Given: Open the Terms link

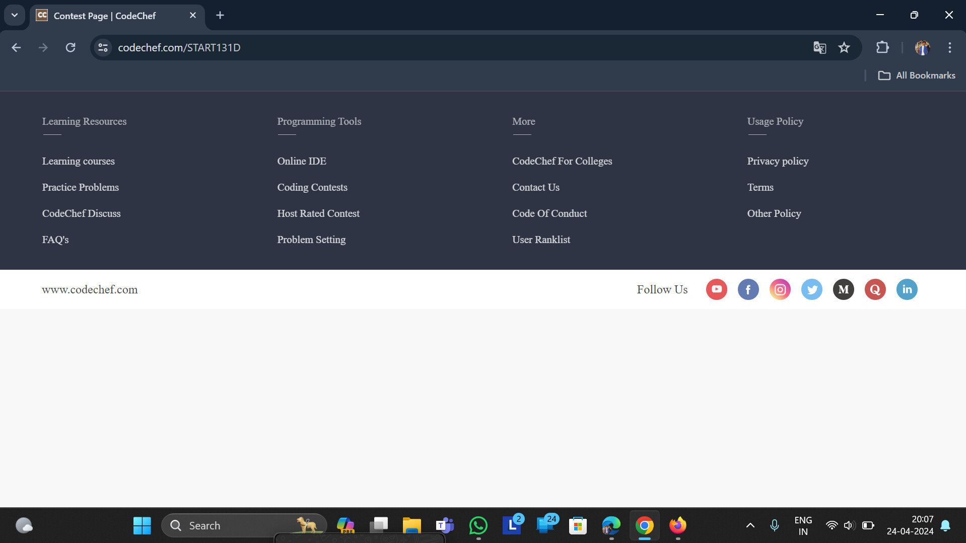Looking at the screenshot, I should pos(760,187).
